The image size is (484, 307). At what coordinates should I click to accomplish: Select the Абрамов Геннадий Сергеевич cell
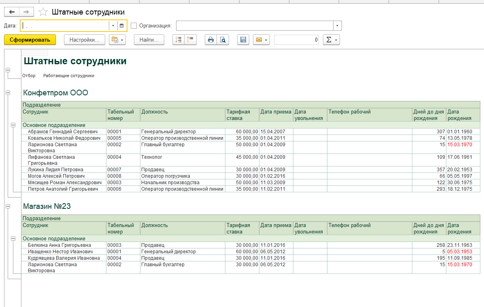(64, 132)
